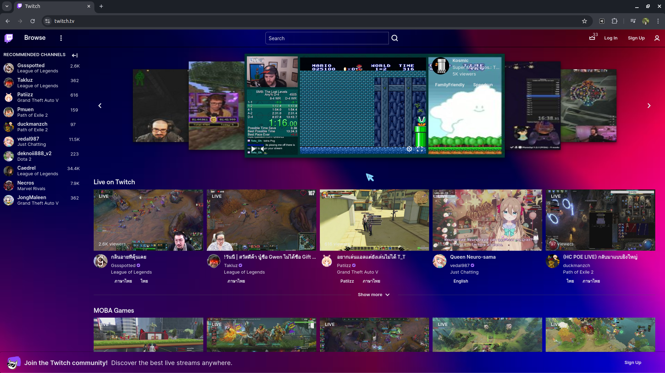The image size is (665, 373).
Task: Click the Twitch logo home icon
Action: tap(9, 38)
